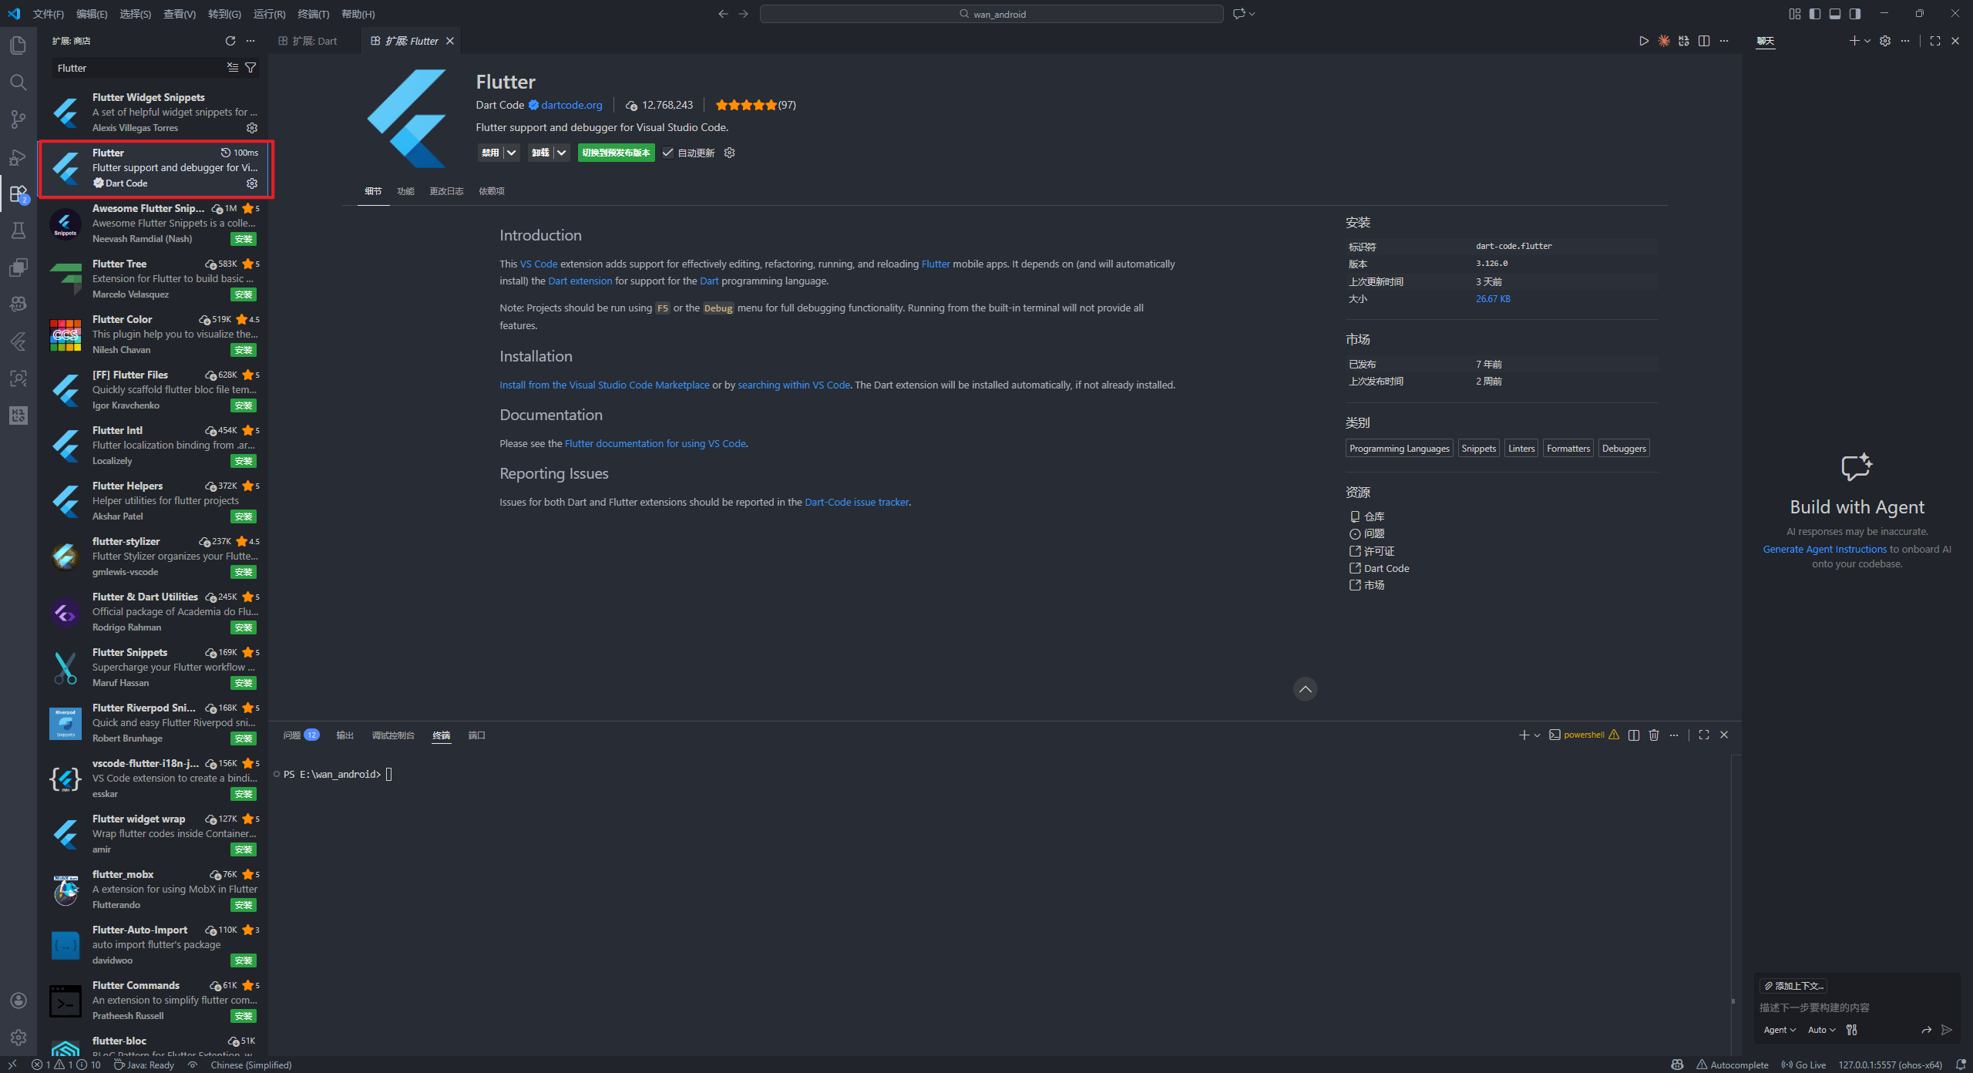This screenshot has width=1973, height=1073.
Task: Open the Testing flask view
Action: pyautogui.click(x=18, y=230)
